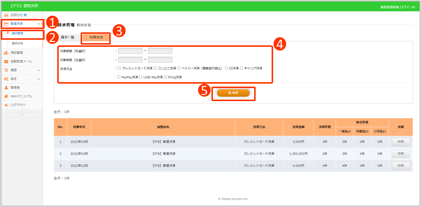Open Webマニュアル via its book icon
Viewport: 421px width, 207px height.
coord(6,96)
